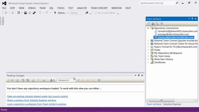The width and height of the screenshot is (199, 112).
Task: Click the Team Artifacts horizontal scrollbar thumb
Action: point(161,100)
